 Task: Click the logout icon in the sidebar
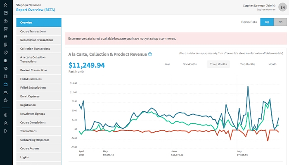[x=6, y=131]
